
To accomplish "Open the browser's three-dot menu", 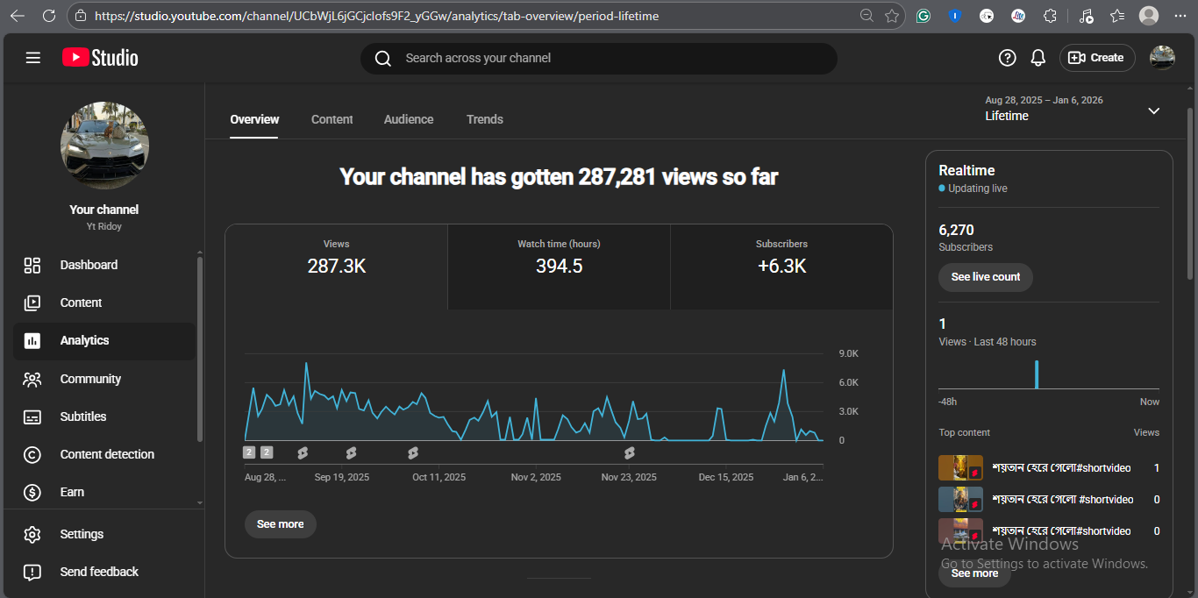I will tap(1176, 16).
